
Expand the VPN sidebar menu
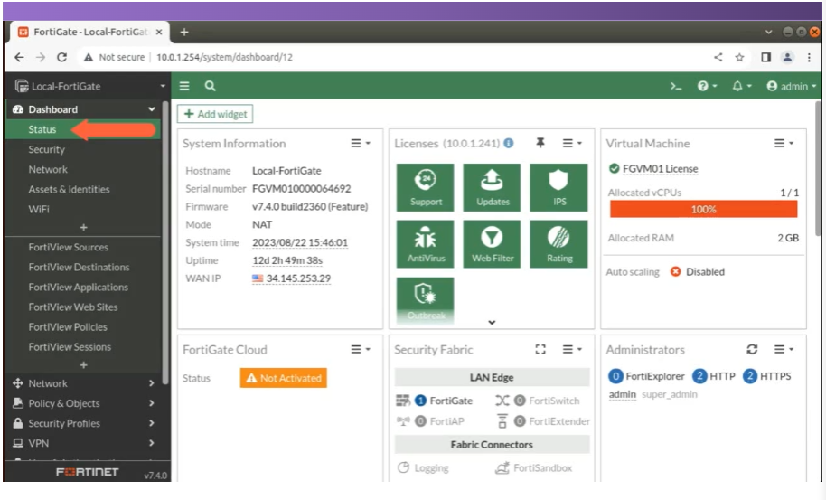(x=84, y=444)
